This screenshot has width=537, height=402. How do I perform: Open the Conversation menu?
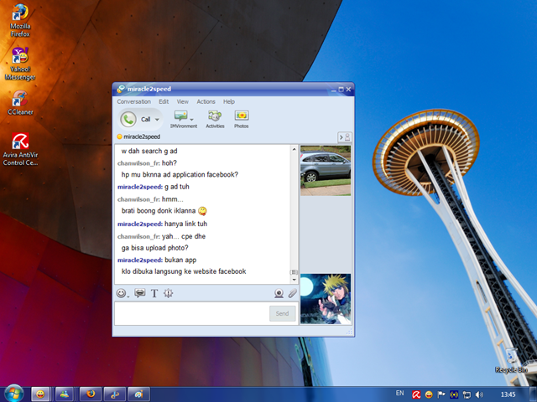pyautogui.click(x=133, y=101)
